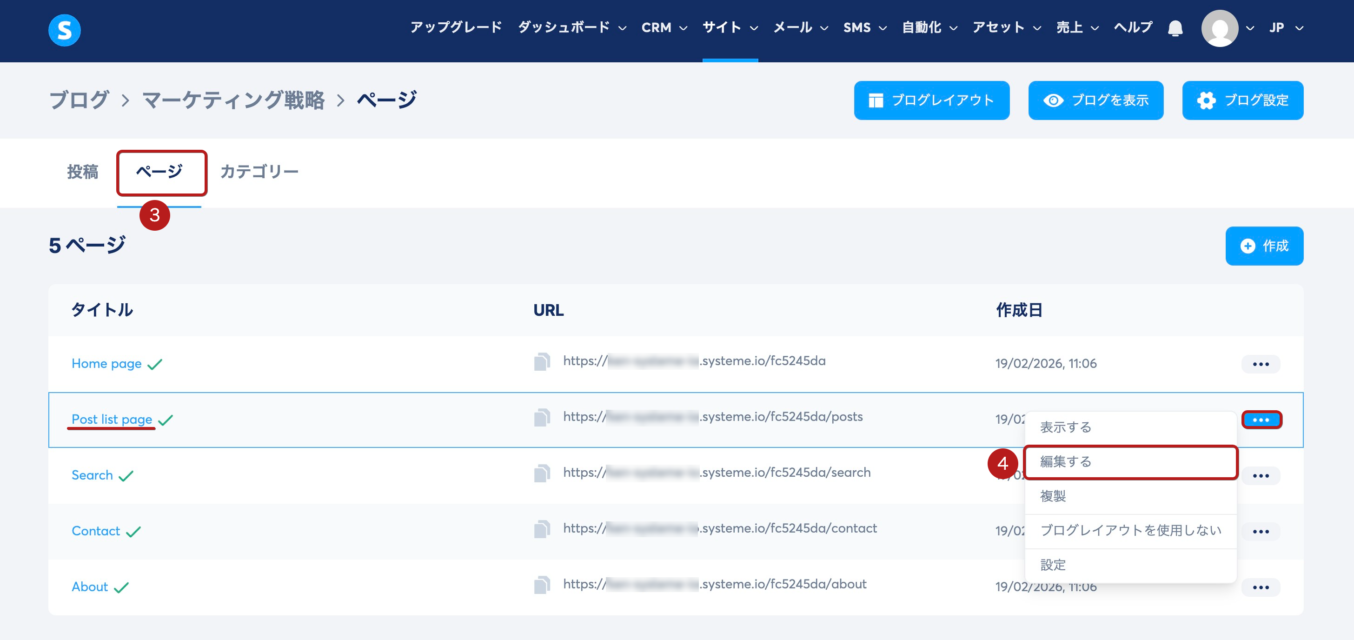Open three-dots menu for Home page row

(1260, 364)
